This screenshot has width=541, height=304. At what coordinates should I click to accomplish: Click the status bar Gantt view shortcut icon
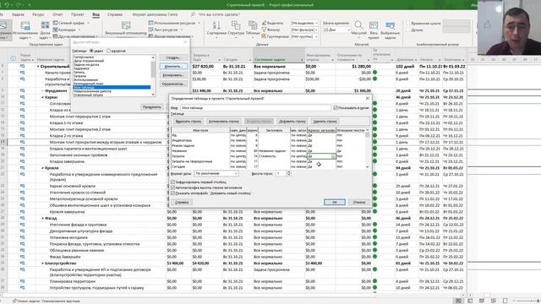[x=458, y=301]
